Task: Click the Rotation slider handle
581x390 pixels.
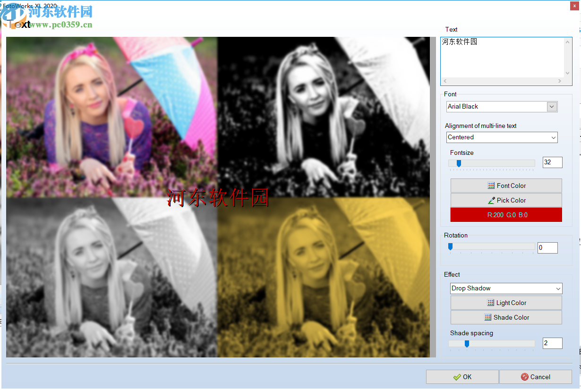Action: [450, 246]
